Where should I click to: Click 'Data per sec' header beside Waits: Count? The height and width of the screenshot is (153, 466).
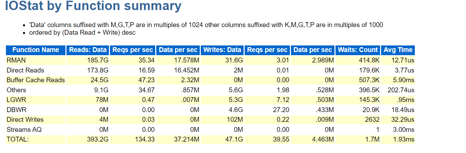click(313, 50)
